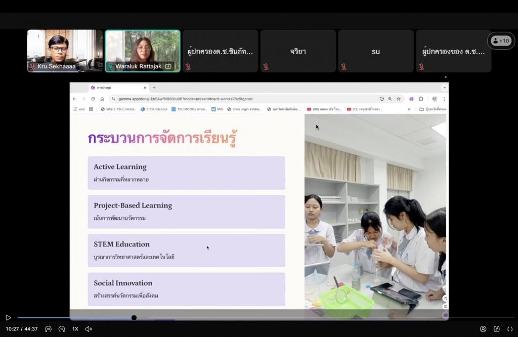Open the edit/note icon in player controls
518x337 pixels.
tap(497, 329)
